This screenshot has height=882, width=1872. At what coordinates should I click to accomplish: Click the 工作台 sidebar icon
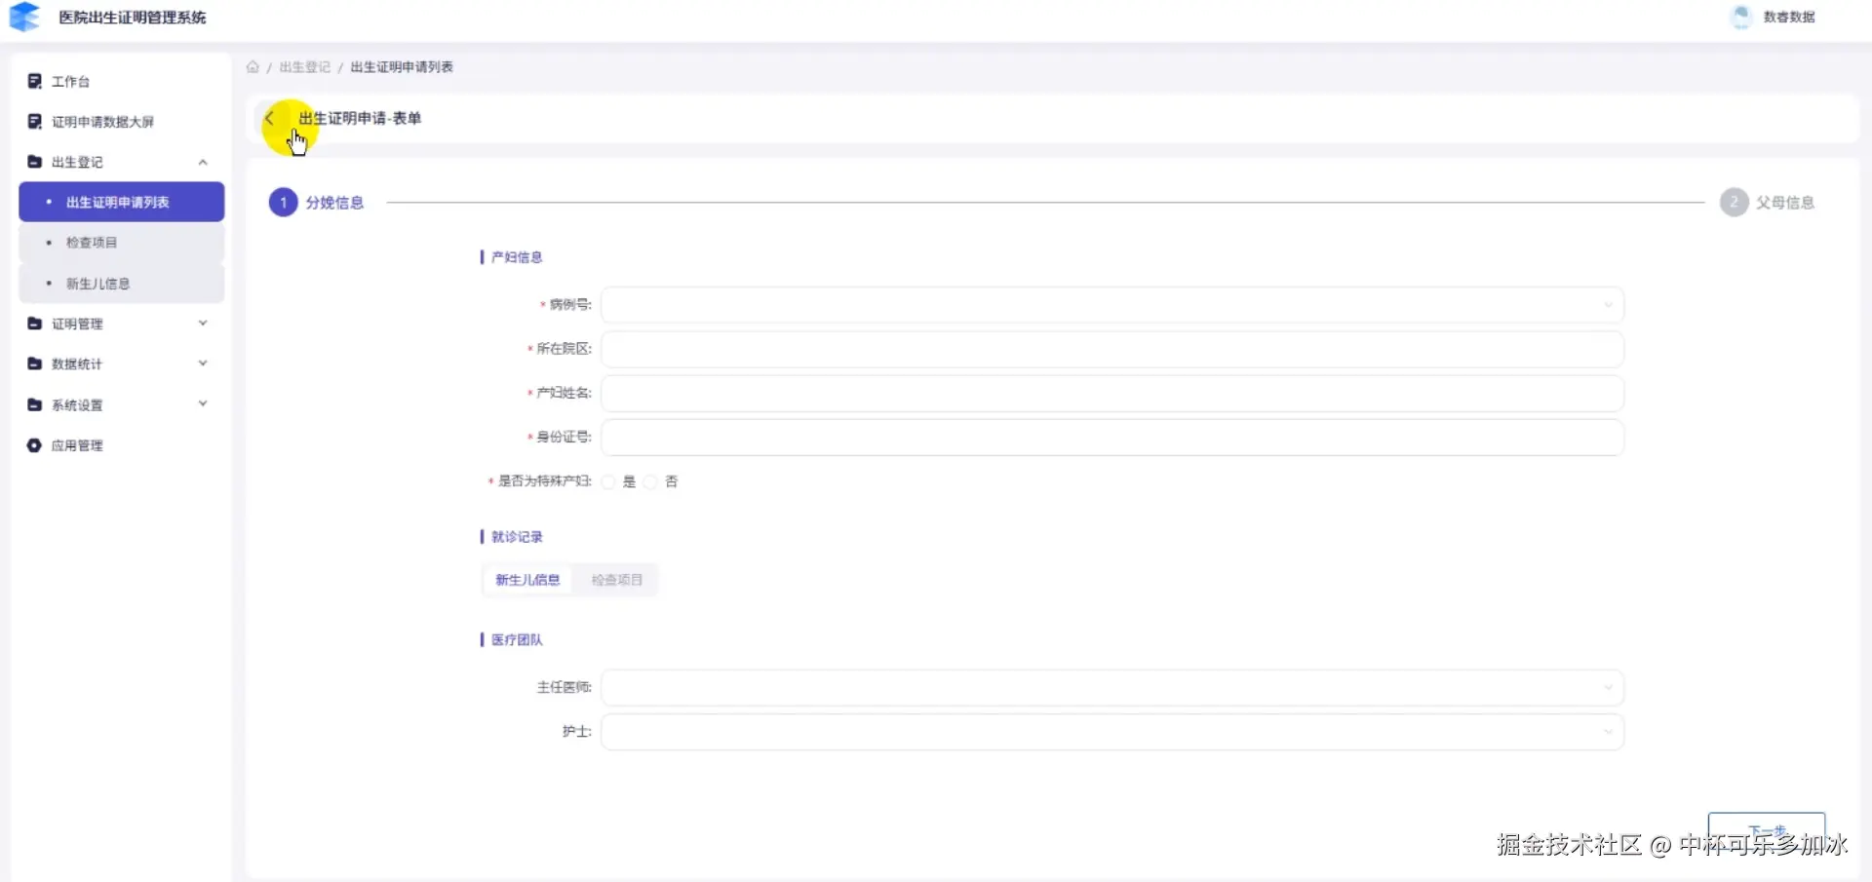[35, 81]
